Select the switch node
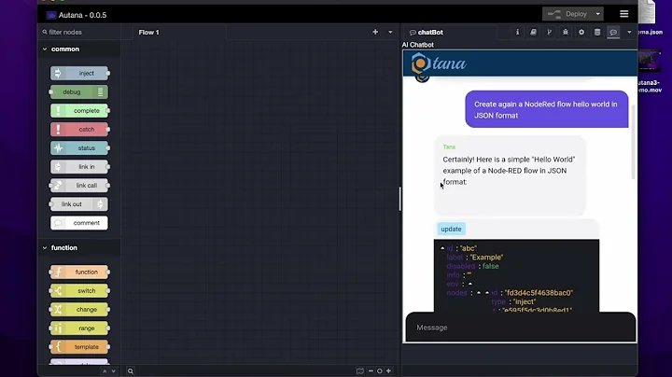 (x=79, y=291)
